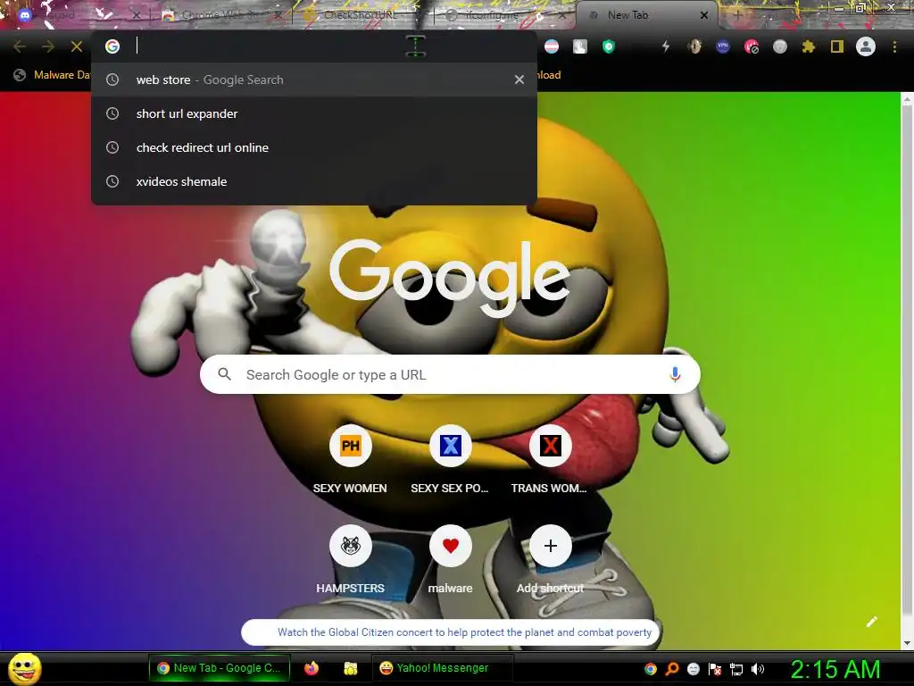Click the microphone voice search icon
Screen dimensions: 914x686
click(x=675, y=374)
